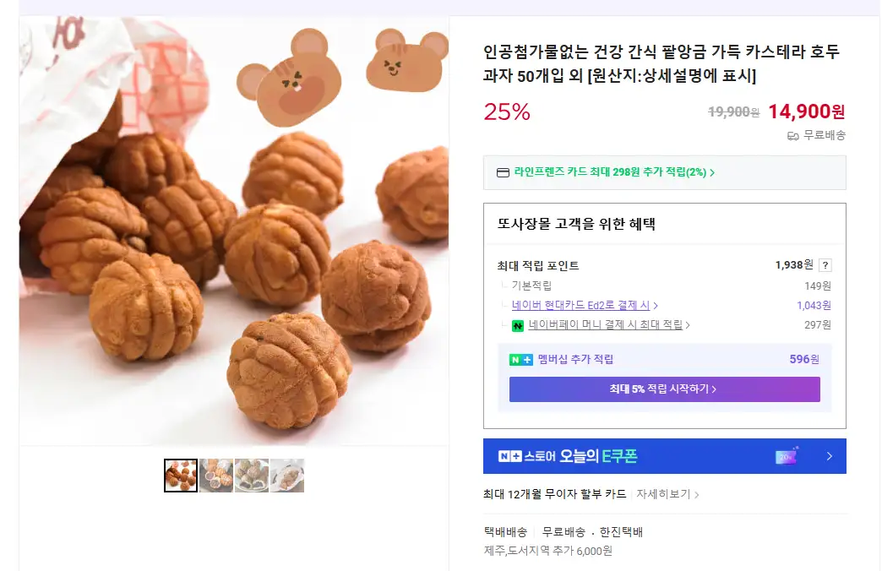This screenshot has width=882, height=571.
Task: Click the credit card icon in 라인프렌즈 banner
Action: point(503,173)
